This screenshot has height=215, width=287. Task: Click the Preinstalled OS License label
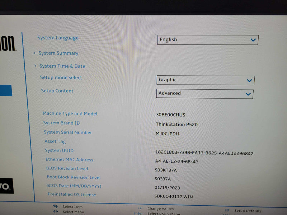pyautogui.click(x=72, y=195)
